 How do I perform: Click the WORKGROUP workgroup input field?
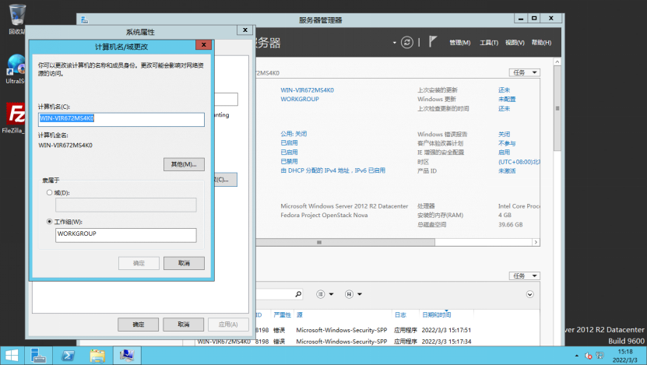pos(126,235)
